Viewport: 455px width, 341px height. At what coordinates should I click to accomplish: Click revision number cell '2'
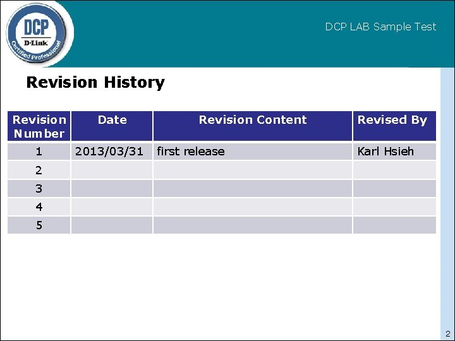[39, 170]
